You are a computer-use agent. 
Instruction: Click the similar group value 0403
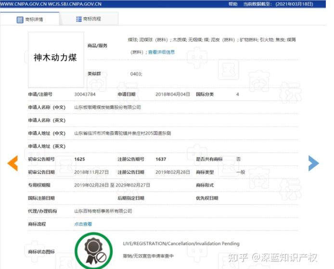pyautogui.click(x=136, y=74)
